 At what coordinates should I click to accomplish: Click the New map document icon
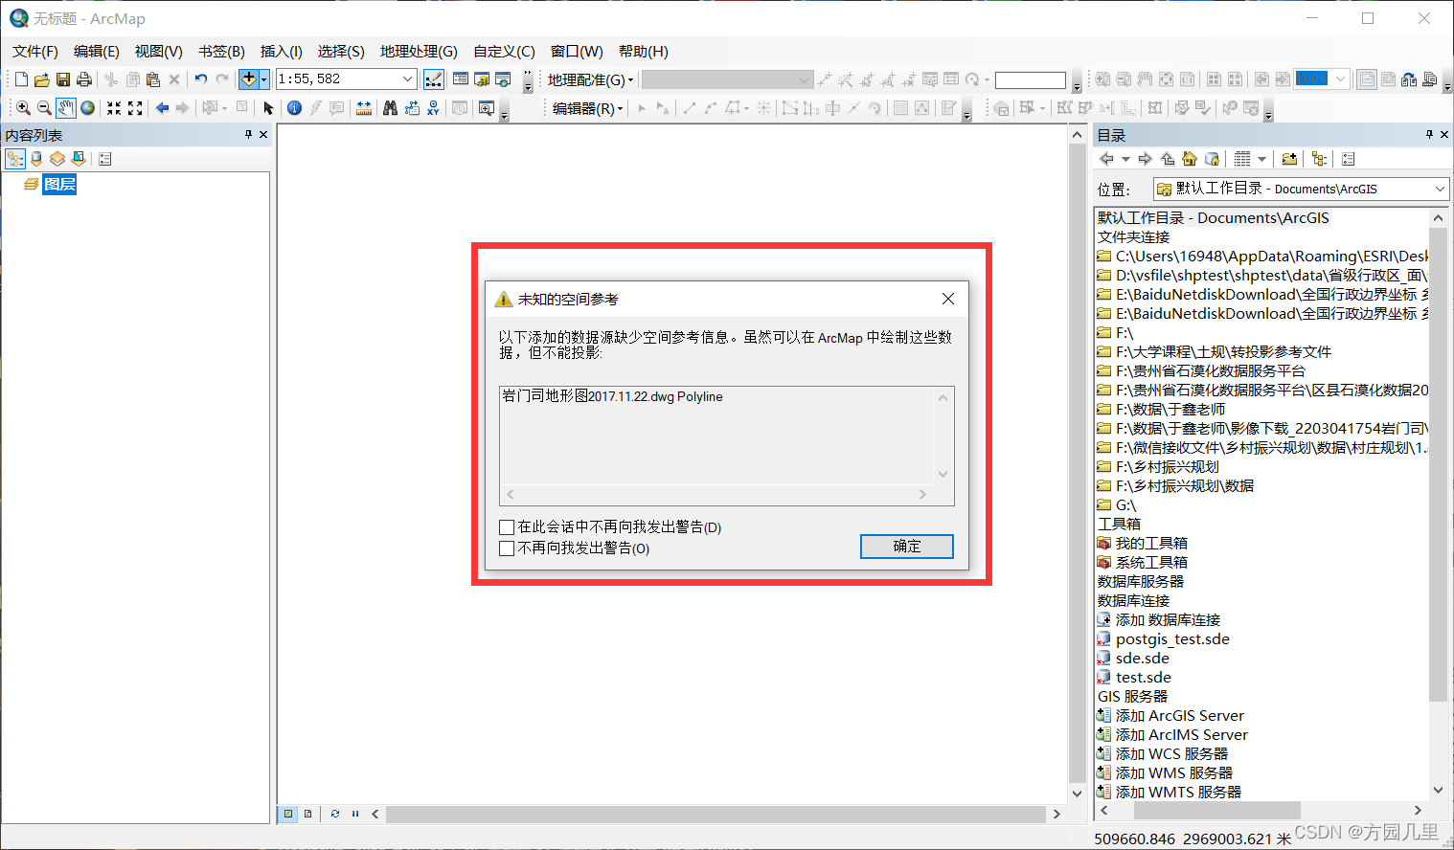[x=21, y=79]
